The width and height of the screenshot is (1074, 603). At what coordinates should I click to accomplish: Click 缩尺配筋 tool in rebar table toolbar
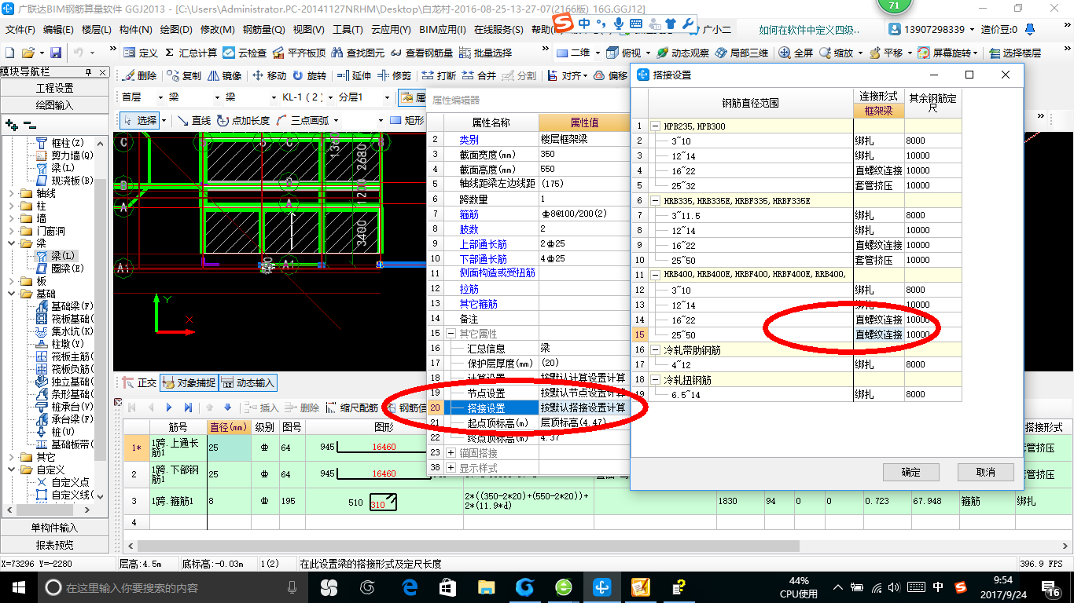click(x=351, y=407)
